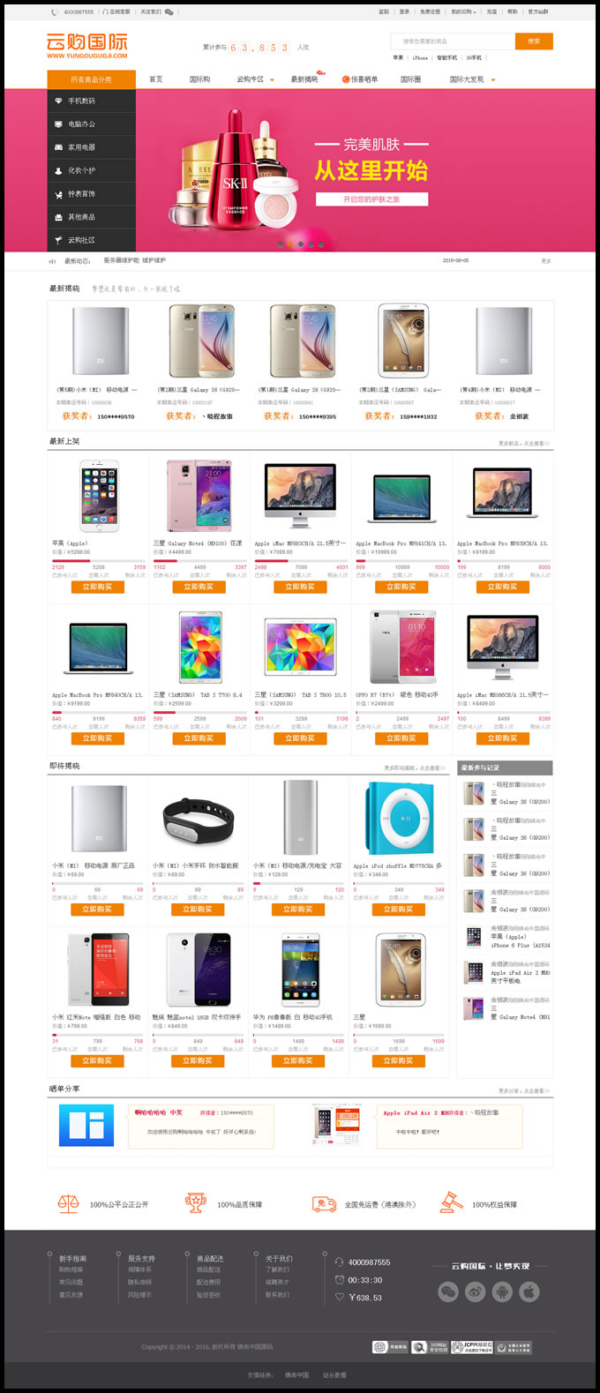Click progress bar under Galaxy Note4 product

coord(199,561)
